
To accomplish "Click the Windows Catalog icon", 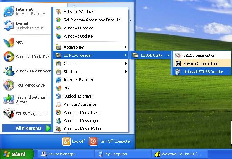I will (x=58, y=28).
